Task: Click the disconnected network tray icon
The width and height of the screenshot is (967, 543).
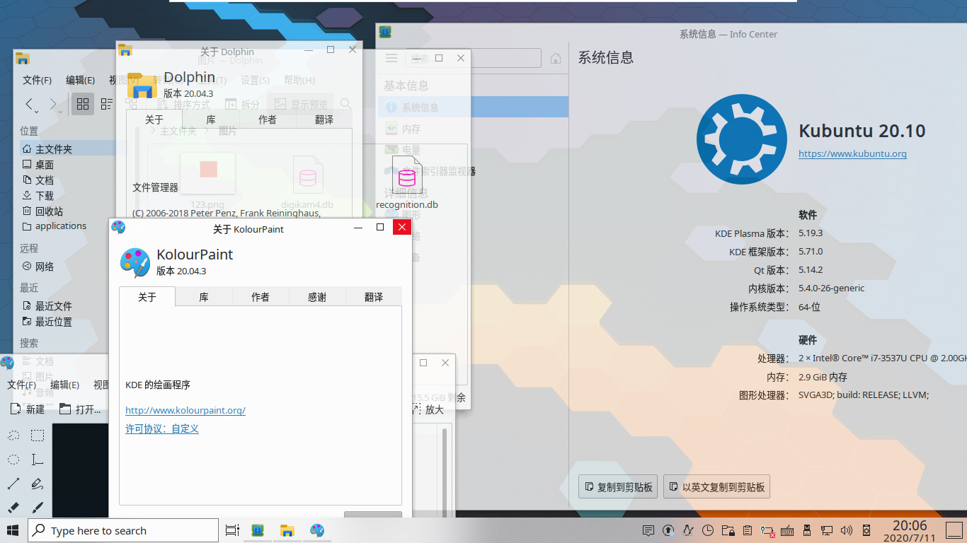Action: pos(767,530)
